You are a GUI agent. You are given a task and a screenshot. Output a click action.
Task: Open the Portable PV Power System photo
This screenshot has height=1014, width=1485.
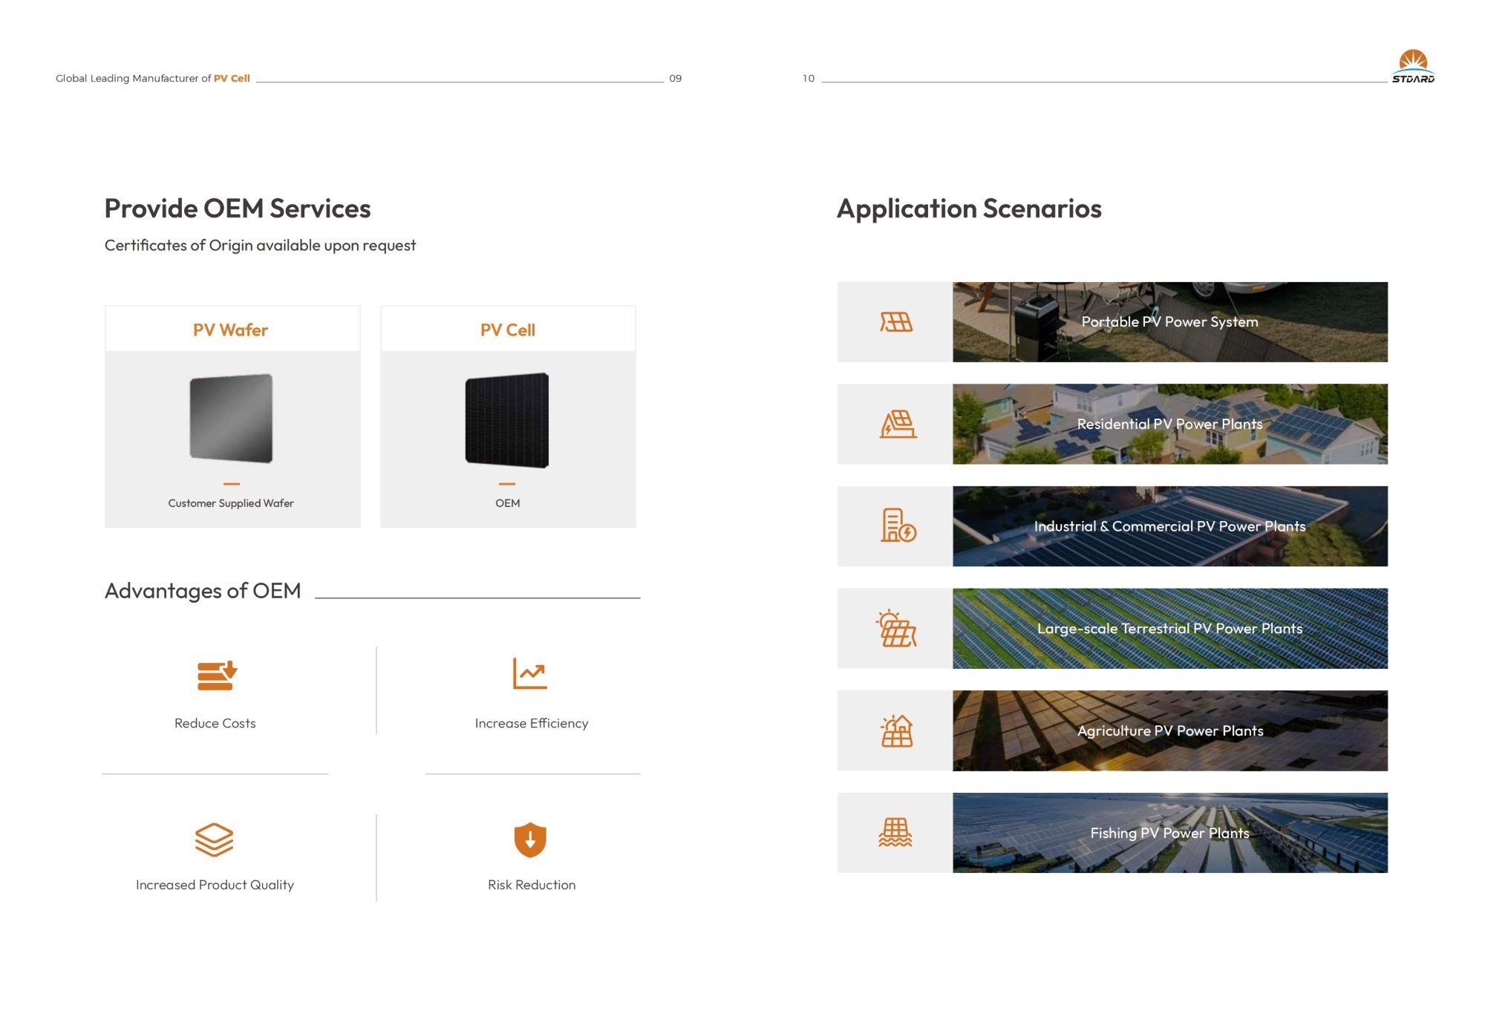tap(1170, 322)
